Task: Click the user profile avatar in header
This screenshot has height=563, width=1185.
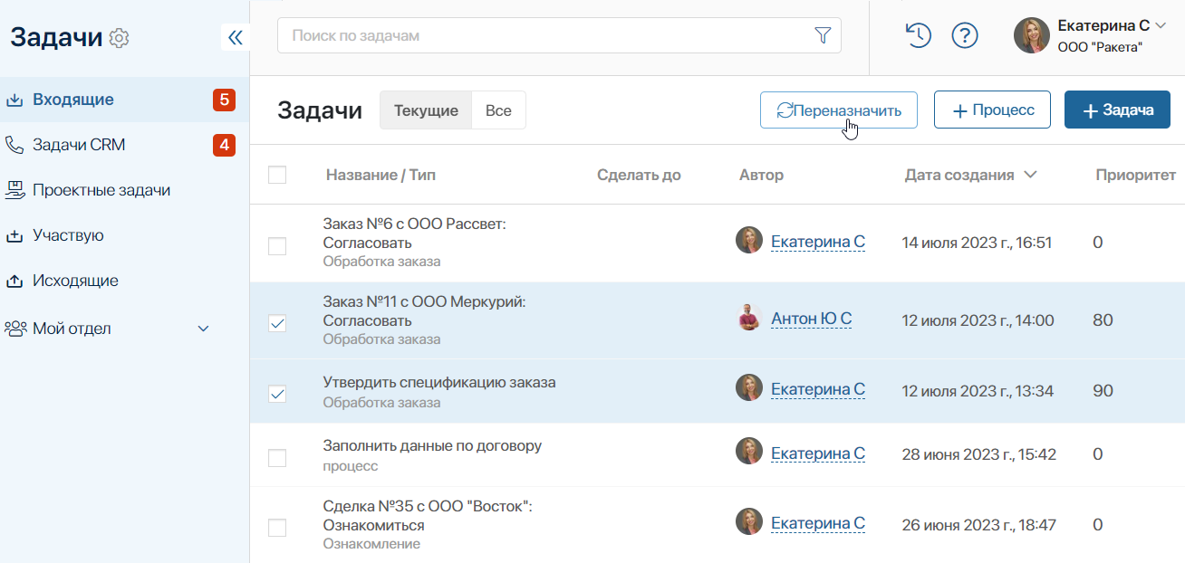Action: pos(1031,35)
